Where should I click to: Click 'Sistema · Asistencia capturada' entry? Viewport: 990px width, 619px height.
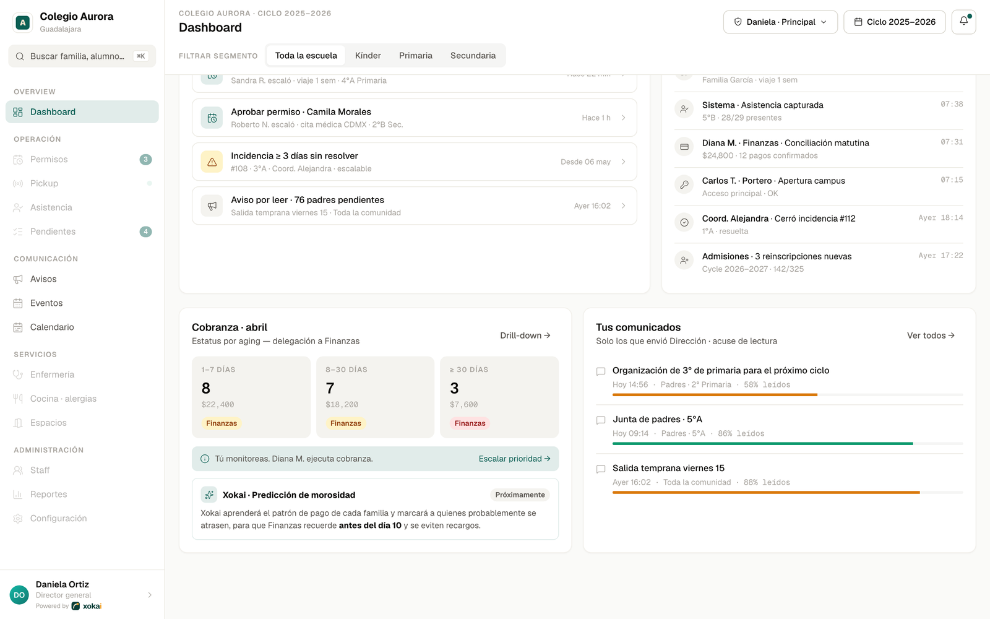(819, 111)
